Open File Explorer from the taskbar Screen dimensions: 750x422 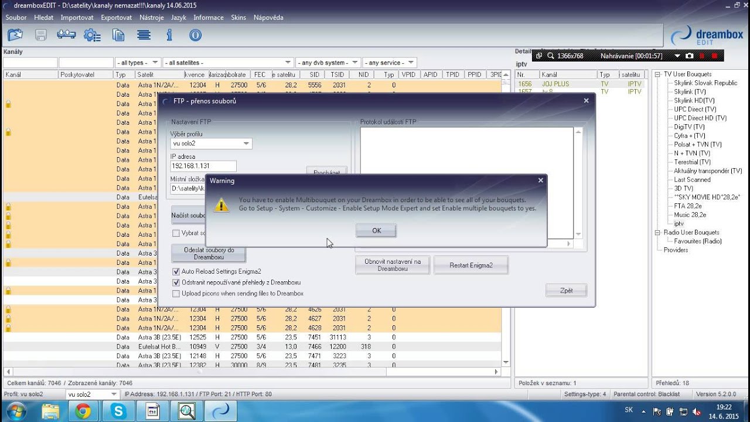50,411
